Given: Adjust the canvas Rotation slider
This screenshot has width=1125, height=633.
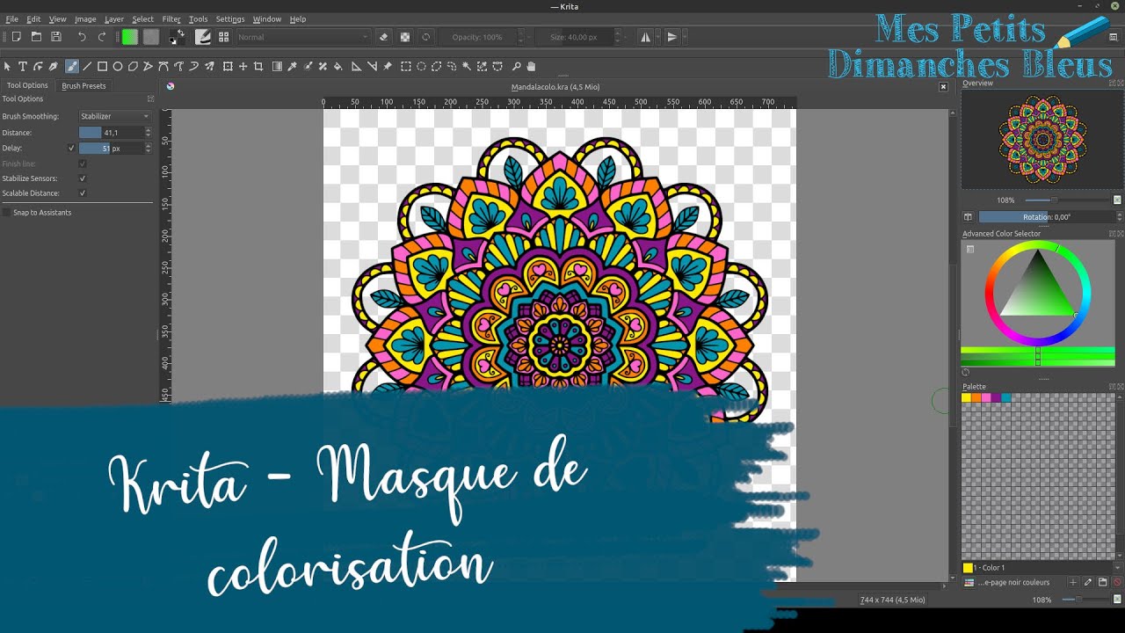Looking at the screenshot, I should [x=1046, y=217].
